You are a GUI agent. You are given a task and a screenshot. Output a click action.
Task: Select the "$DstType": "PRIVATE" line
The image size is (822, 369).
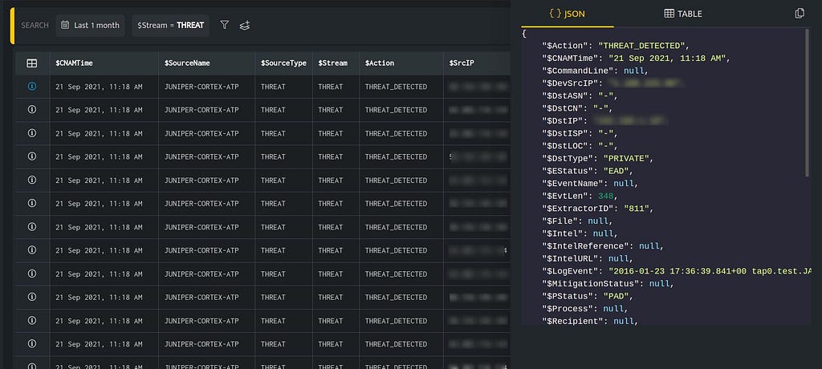point(598,158)
